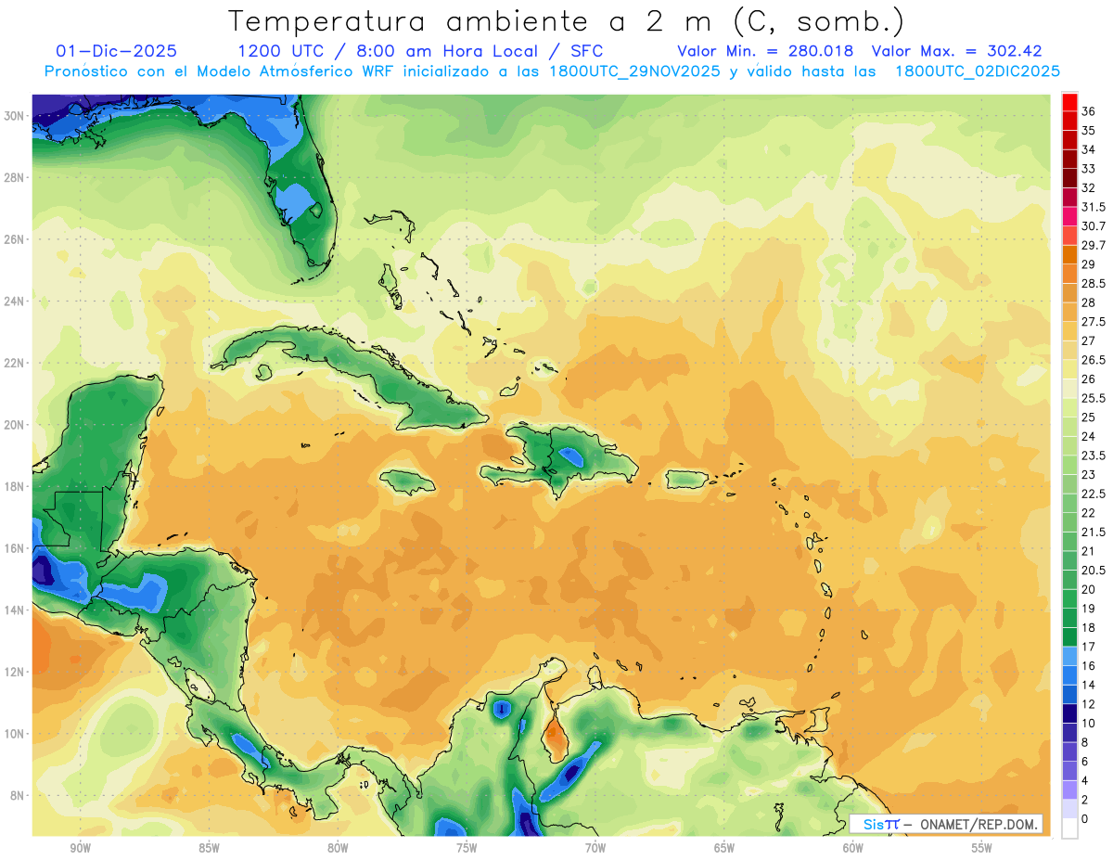Click the 55W longitude axis label
This screenshot has height=860, width=1113.
[x=982, y=848]
